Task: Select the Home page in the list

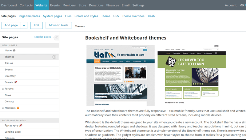Action: [29, 51]
